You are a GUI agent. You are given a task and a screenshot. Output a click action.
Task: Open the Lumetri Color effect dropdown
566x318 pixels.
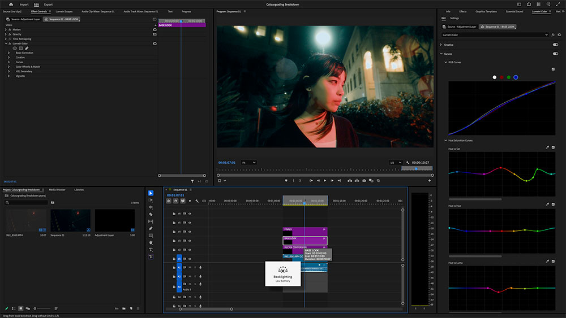495,35
